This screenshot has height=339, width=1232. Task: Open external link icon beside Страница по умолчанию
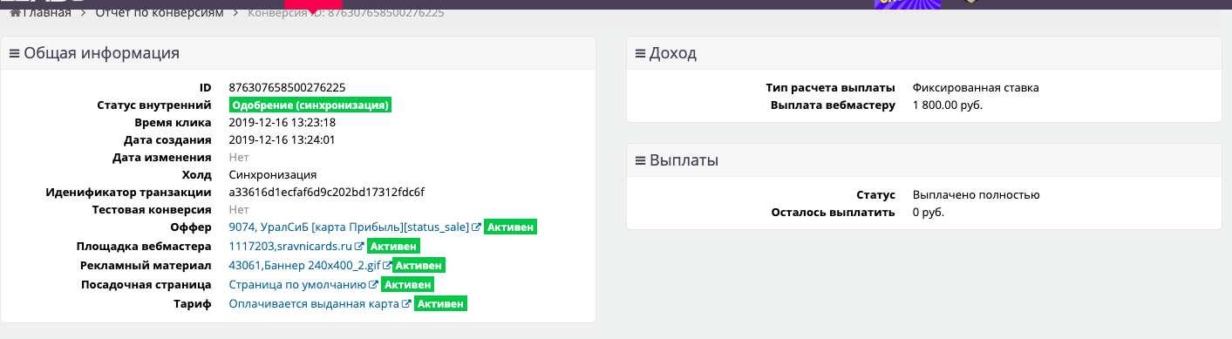click(374, 285)
